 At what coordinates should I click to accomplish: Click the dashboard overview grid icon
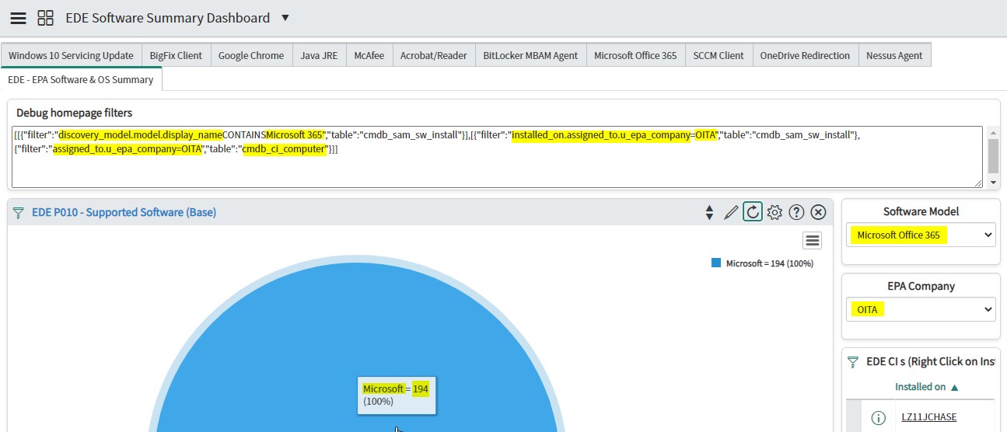tap(45, 18)
